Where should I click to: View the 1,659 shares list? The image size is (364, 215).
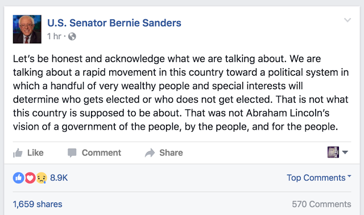pos(38,204)
